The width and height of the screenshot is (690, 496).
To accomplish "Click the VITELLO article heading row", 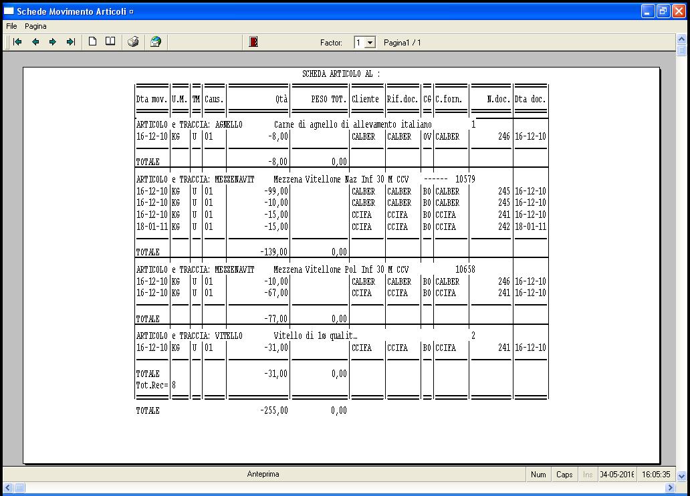I will 306,336.
